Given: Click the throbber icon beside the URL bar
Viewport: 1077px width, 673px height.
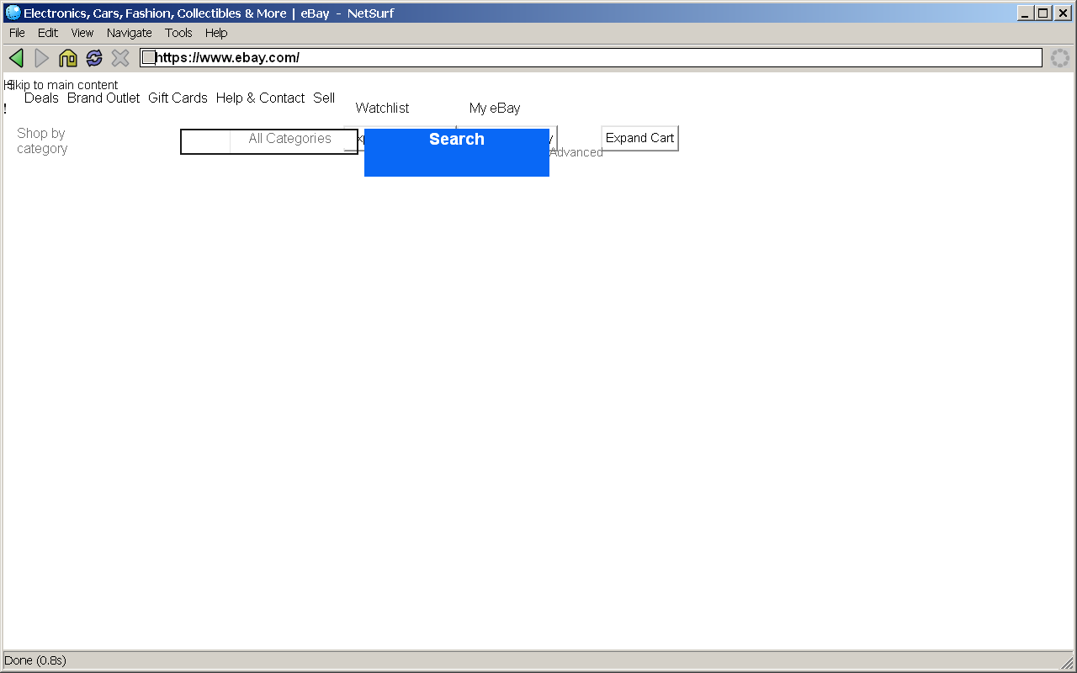Looking at the screenshot, I should pyautogui.click(x=1059, y=58).
